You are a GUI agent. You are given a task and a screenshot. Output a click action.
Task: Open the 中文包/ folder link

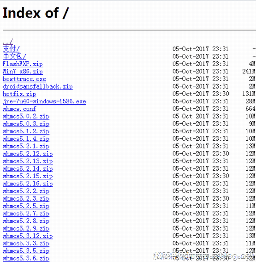point(15,56)
